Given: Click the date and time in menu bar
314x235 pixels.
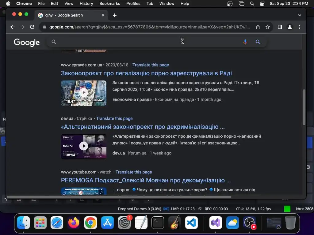Looking at the screenshot, I should pyautogui.click(x=289, y=4).
